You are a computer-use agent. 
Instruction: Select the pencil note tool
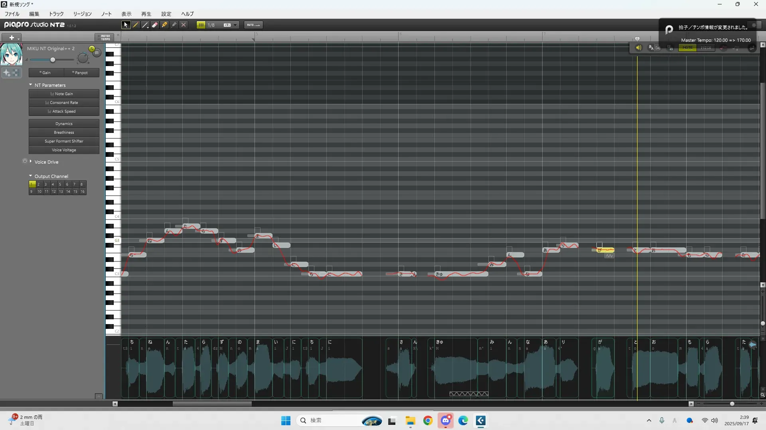(136, 25)
